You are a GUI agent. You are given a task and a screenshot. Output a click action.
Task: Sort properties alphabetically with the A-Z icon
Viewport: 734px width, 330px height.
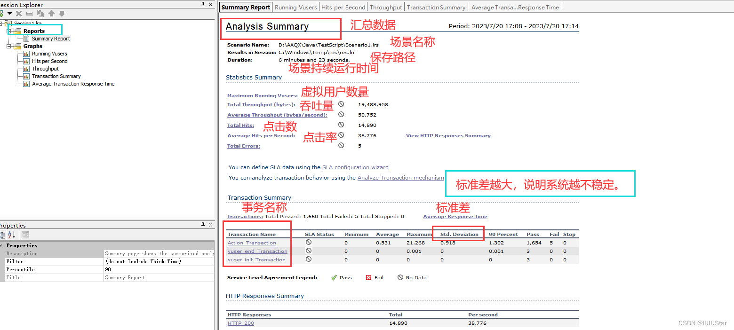click(x=11, y=235)
